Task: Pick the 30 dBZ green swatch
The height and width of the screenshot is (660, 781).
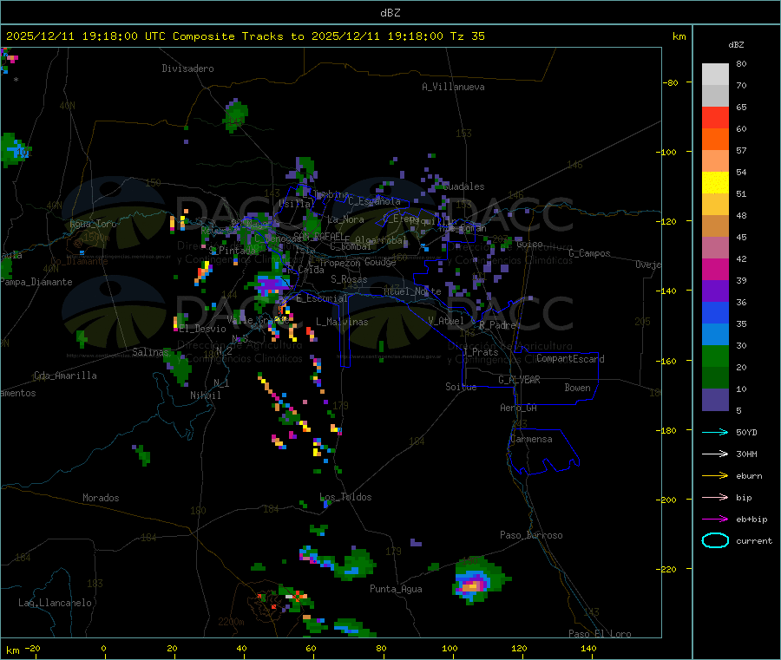Action: tap(715, 356)
